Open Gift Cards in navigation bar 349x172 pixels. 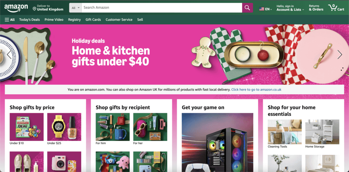pyautogui.click(x=93, y=19)
